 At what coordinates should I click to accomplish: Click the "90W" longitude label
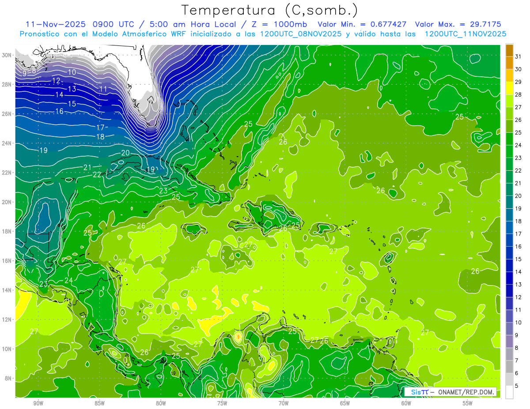38,404
